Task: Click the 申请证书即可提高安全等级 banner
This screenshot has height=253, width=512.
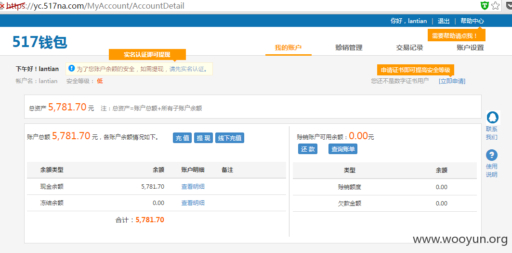Action: tap(416, 70)
